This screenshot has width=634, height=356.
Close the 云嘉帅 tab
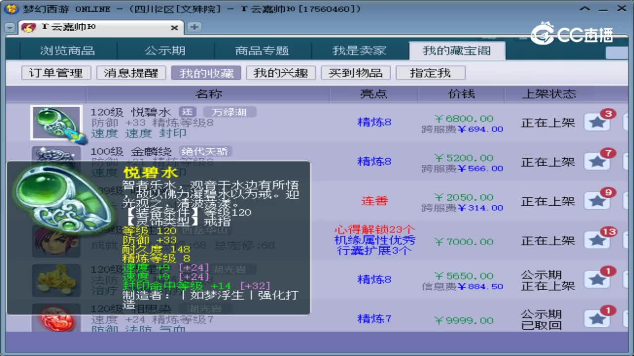click(x=174, y=28)
